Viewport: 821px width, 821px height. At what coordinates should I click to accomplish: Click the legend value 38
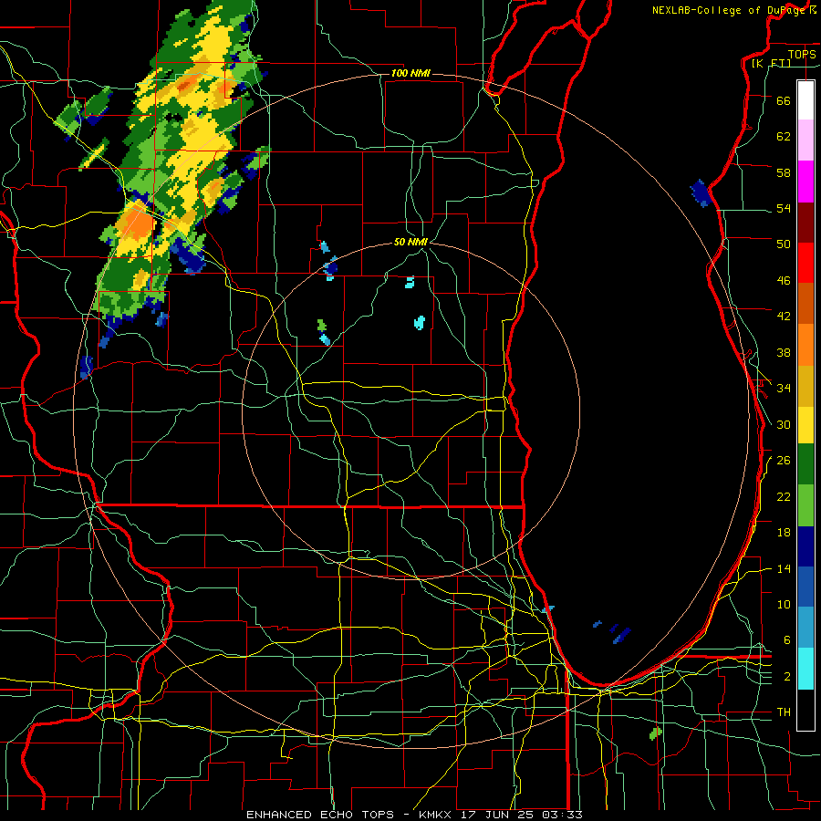coord(784,352)
